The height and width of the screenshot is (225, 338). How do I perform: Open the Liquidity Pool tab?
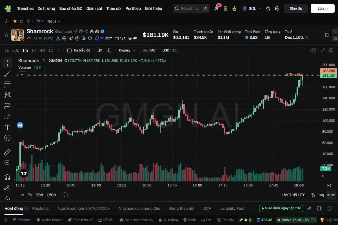[232, 208]
